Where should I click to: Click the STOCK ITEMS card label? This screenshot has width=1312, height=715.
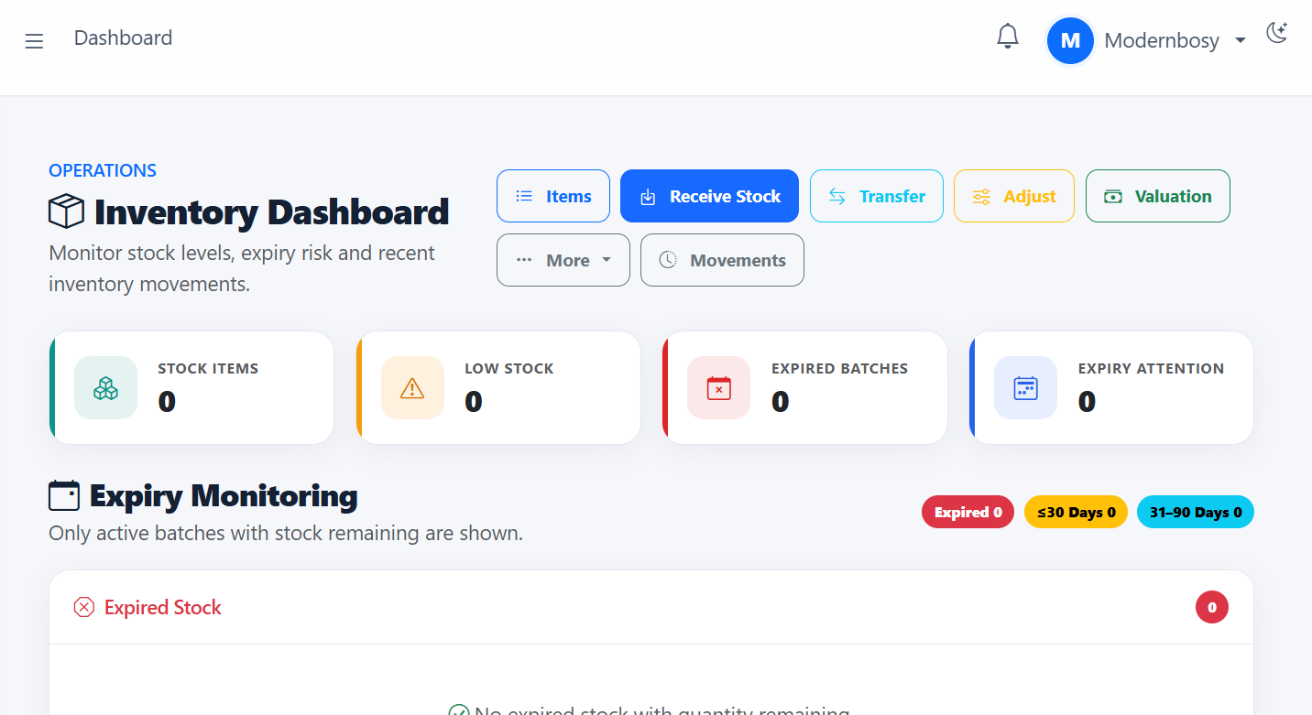(x=208, y=369)
